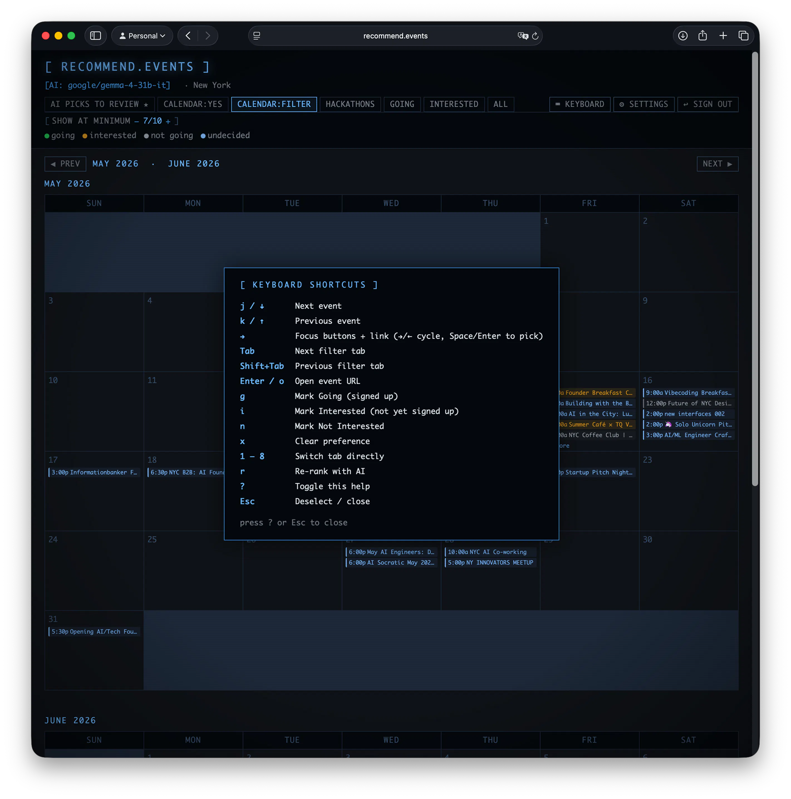Open Founder Breakfast event on Friday

[x=597, y=393]
